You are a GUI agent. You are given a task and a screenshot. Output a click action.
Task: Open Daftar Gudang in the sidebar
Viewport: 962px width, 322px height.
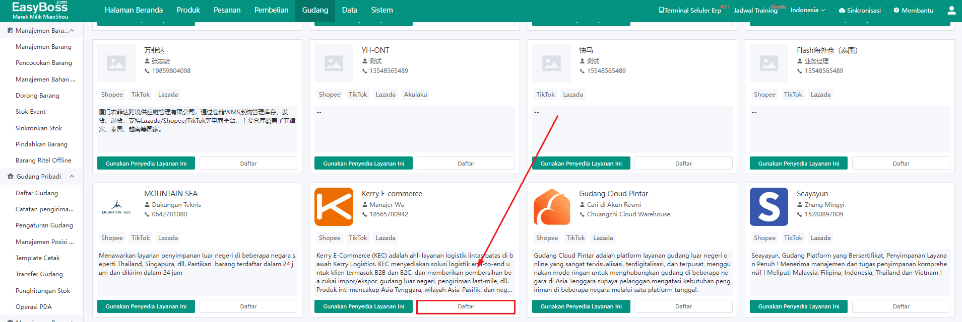click(x=37, y=193)
